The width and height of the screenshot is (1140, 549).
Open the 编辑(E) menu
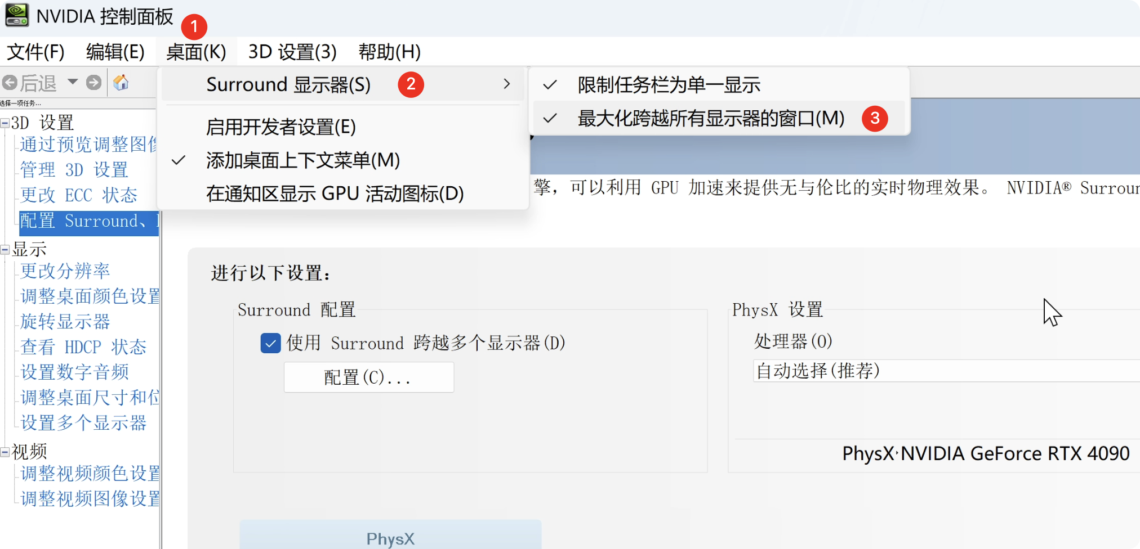click(115, 52)
